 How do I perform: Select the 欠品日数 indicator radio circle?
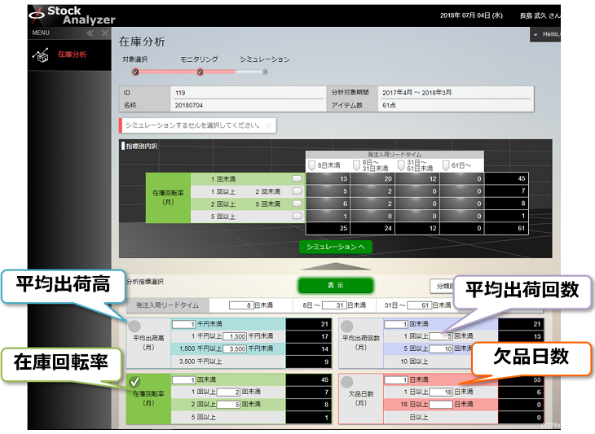pos(347,382)
